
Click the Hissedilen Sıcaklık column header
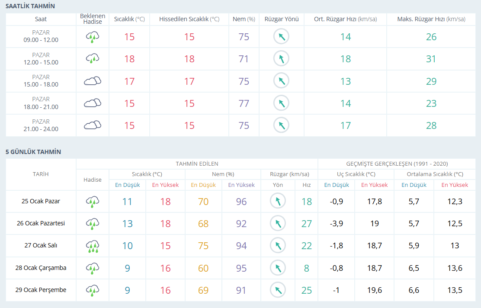[x=189, y=19]
